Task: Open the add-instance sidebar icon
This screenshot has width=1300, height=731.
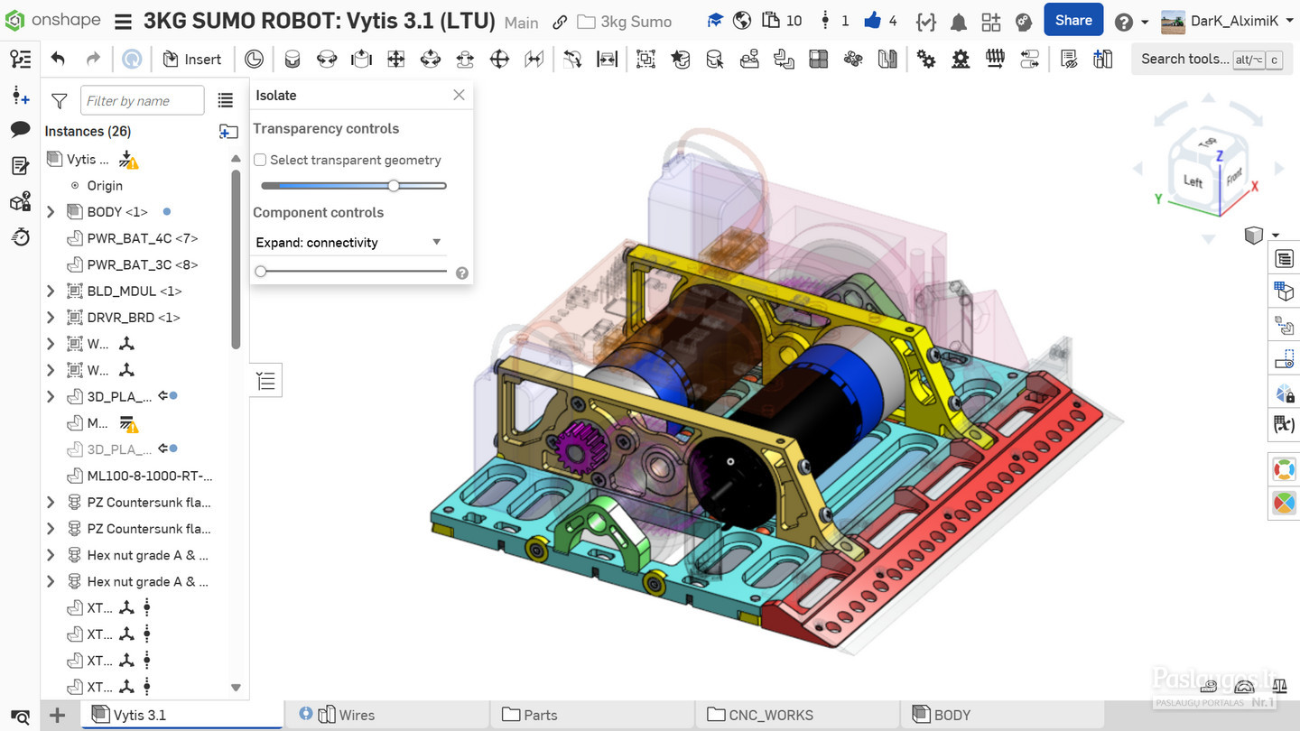Action: pos(20,95)
